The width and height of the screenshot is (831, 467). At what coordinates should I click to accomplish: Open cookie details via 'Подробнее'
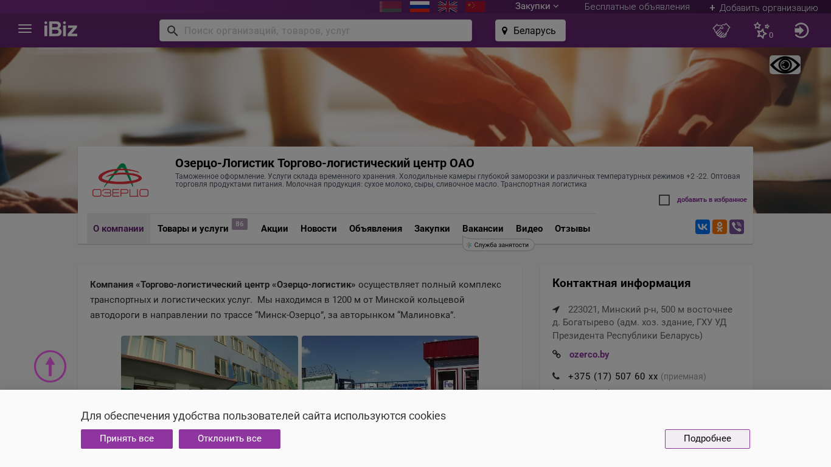click(x=708, y=439)
